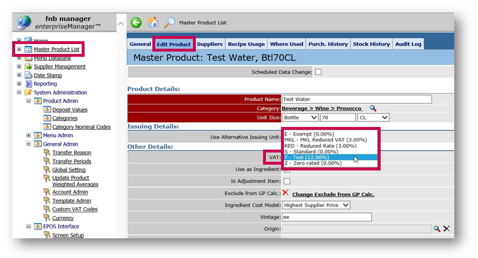Collapse System Administration tree node
The width and height of the screenshot is (478, 258).
point(19,92)
